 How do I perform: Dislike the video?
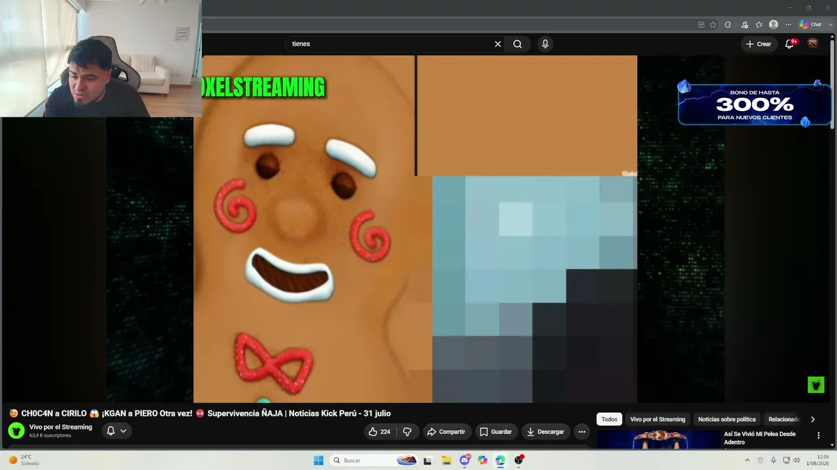point(407,431)
